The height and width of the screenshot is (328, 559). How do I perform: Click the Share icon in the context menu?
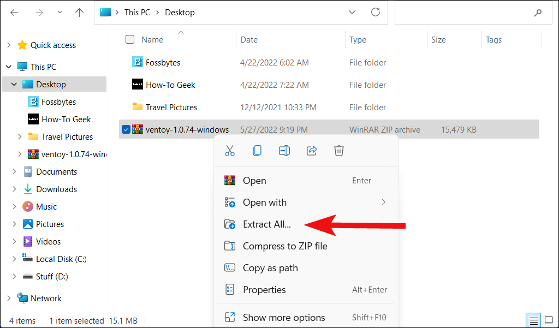pyautogui.click(x=311, y=151)
